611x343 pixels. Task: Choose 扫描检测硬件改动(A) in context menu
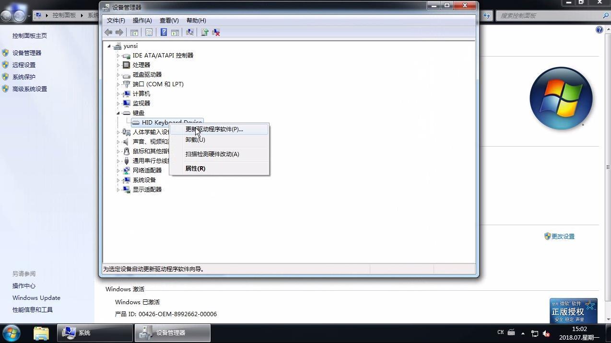pyautogui.click(x=219, y=154)
